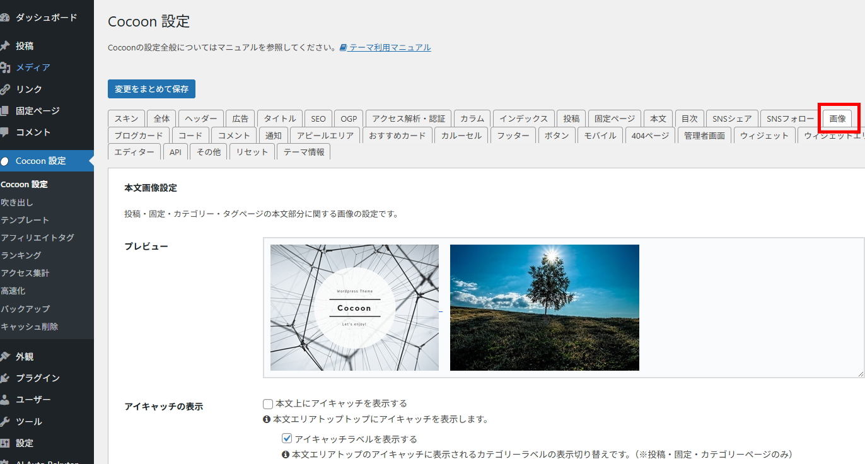This screenshot has height=464, width=865.
Task: Open the テーマ利用マニュアル link
Action: (390, 47)
